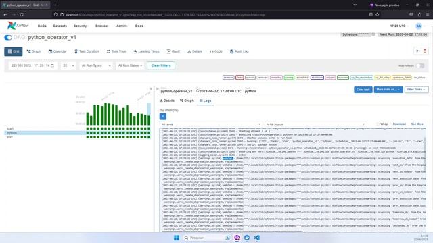Open the Datasets menu item
Viewport: 433px width, 243px height.
tap(60, 26)
